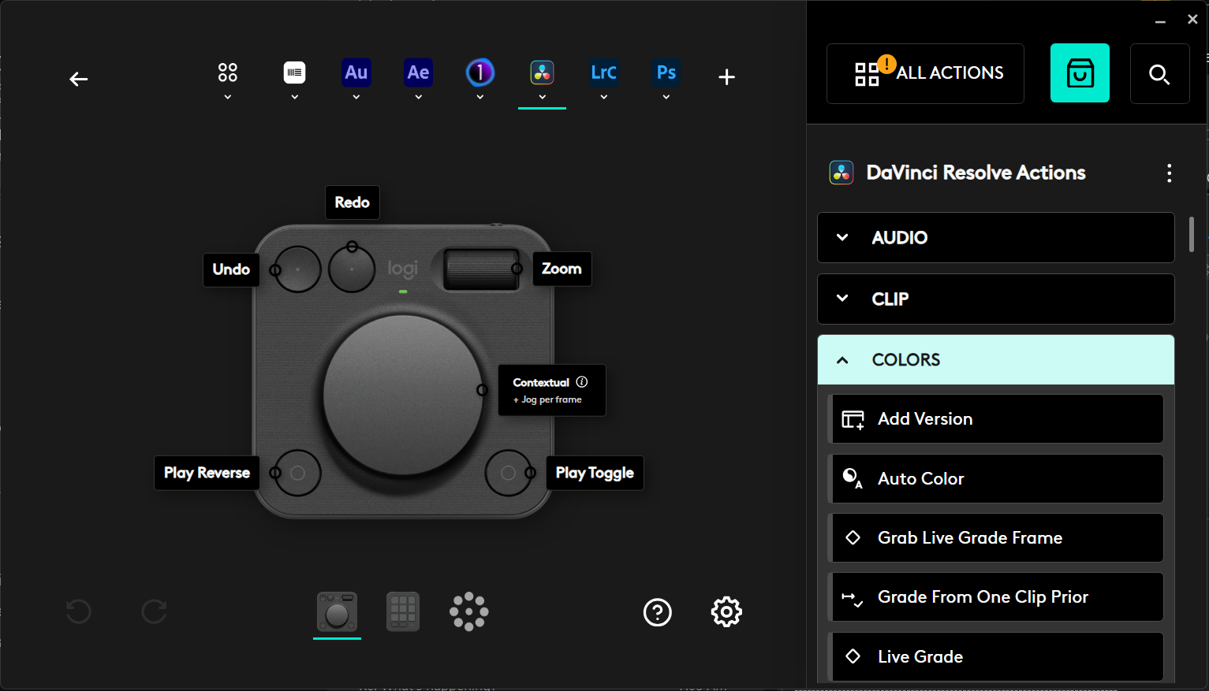Select the MX Creative dialpad device view
Viewport: 1209px width, 691px height.
click(337, 612)
